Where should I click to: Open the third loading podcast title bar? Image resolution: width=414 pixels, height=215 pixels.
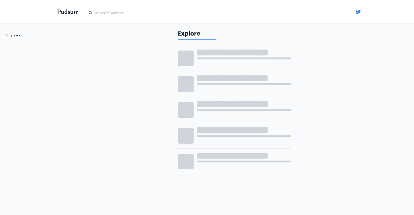[x=232, y=104]
